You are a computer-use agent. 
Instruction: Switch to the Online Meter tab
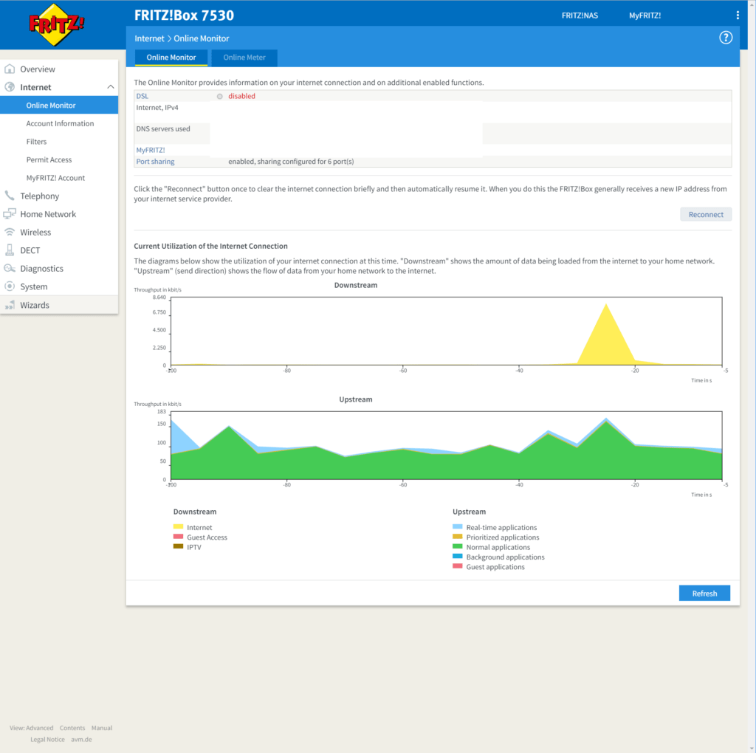(244, 58)
